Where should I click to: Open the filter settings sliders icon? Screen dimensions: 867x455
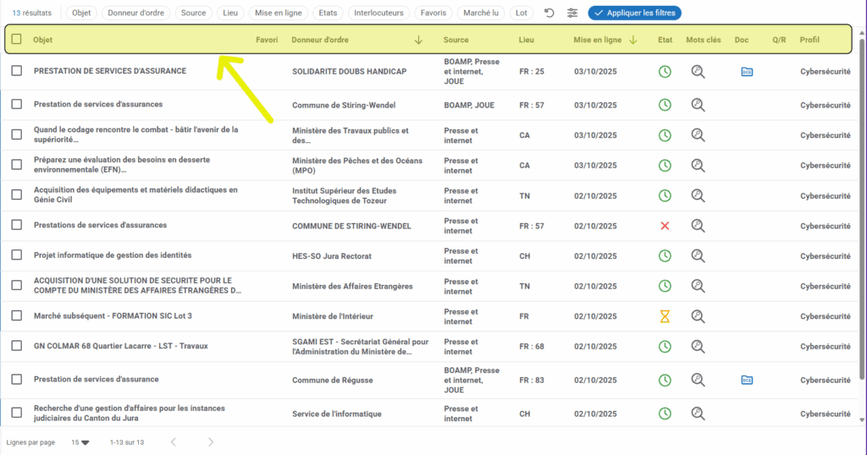pos(573,14)
